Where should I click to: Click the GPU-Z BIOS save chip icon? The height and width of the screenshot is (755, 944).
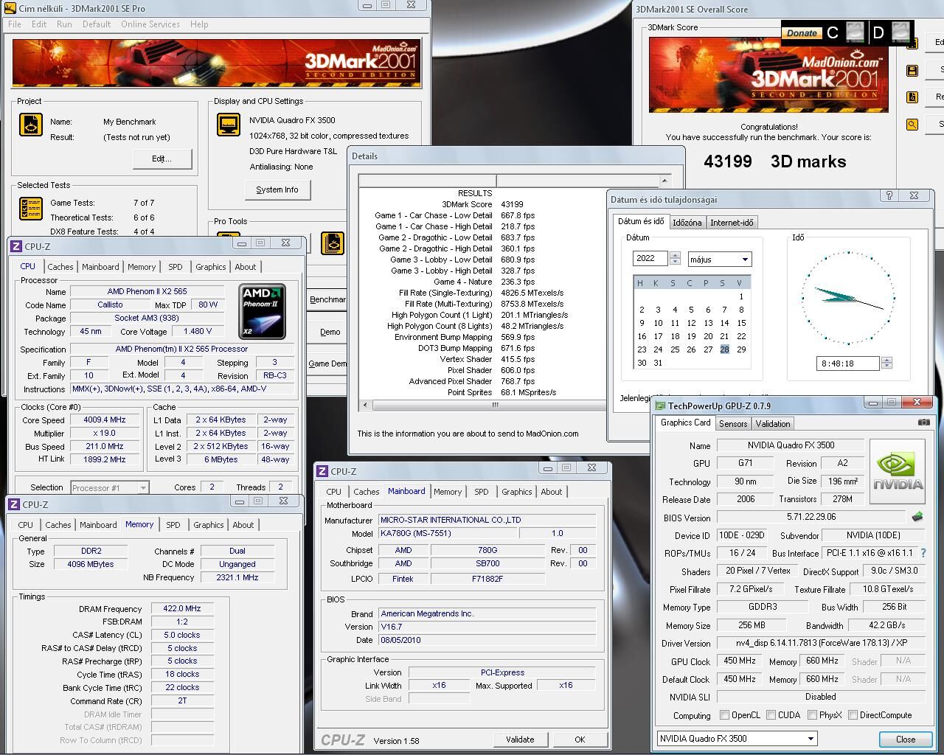point(917,517)
